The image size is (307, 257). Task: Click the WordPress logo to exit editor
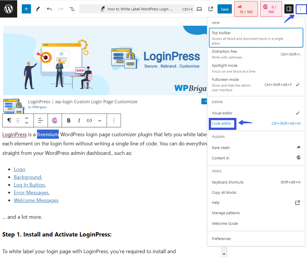coord(8,9)
